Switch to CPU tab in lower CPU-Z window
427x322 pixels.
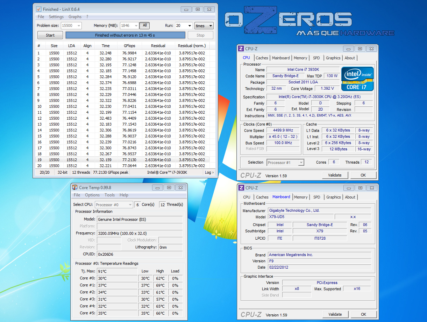click(247, 197)
